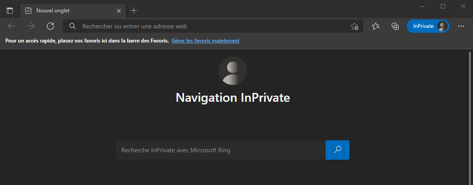Focus the Recherche InPrivate Bing search box

[221, 150]
